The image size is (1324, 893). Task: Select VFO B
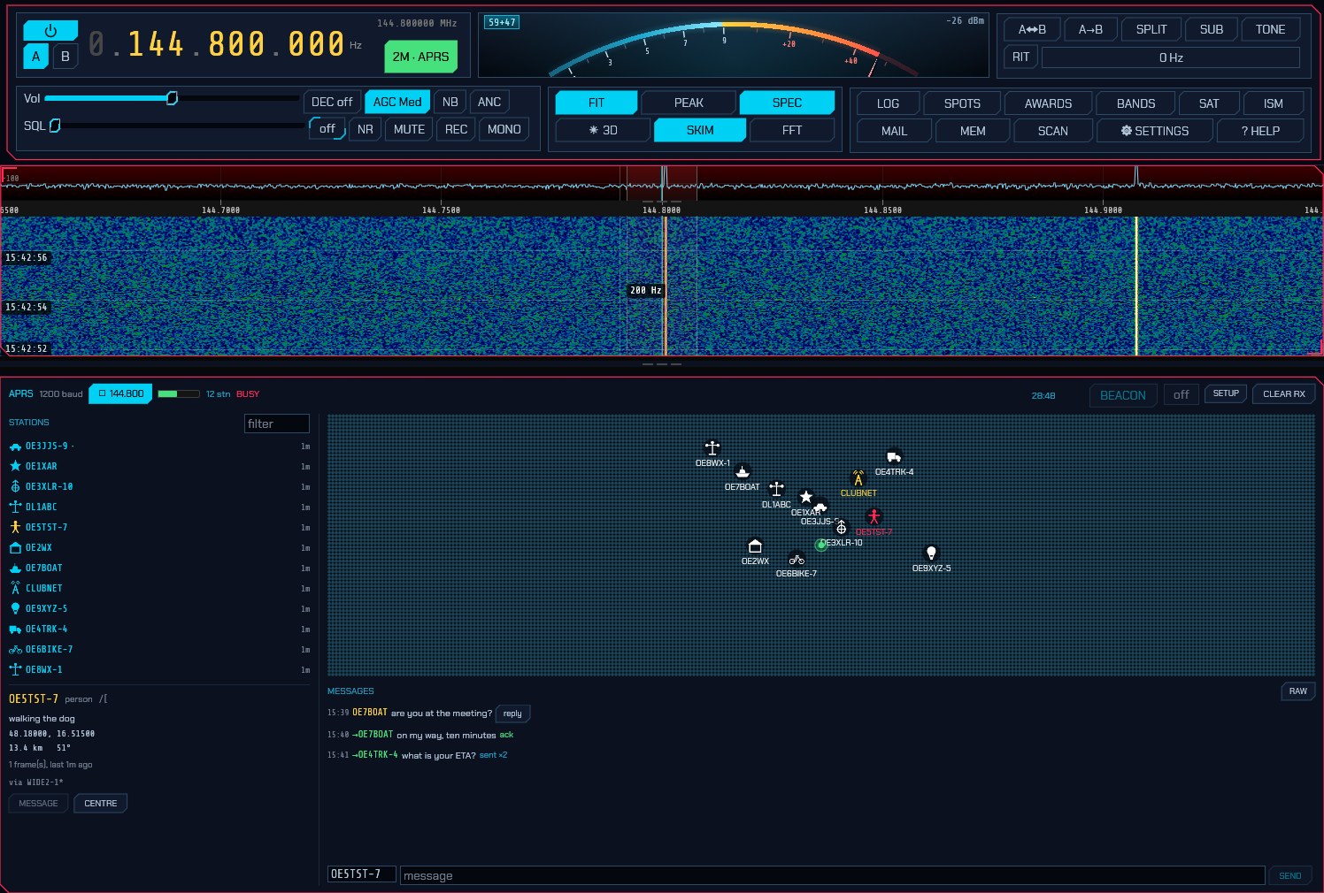pyautogui.click(x=65, y=57)
